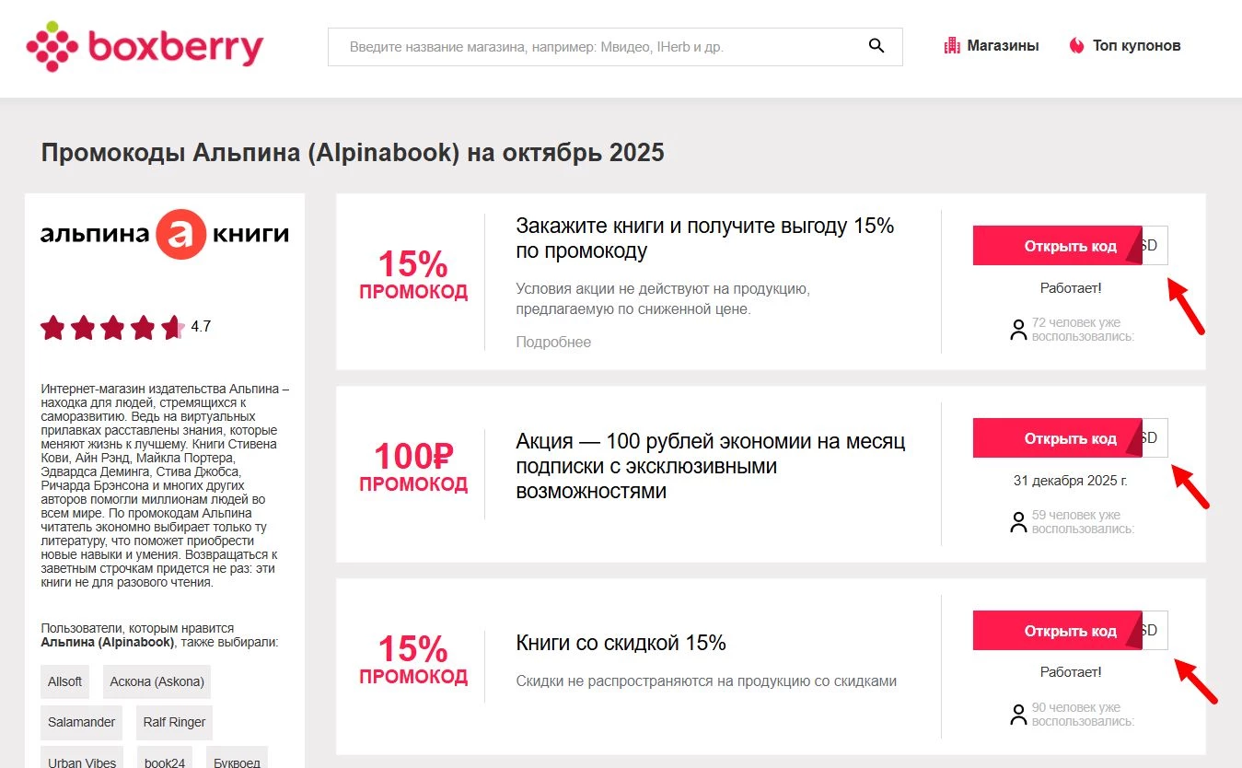Click the building icon beside Магазины
1242x768 pixels.
952,44
